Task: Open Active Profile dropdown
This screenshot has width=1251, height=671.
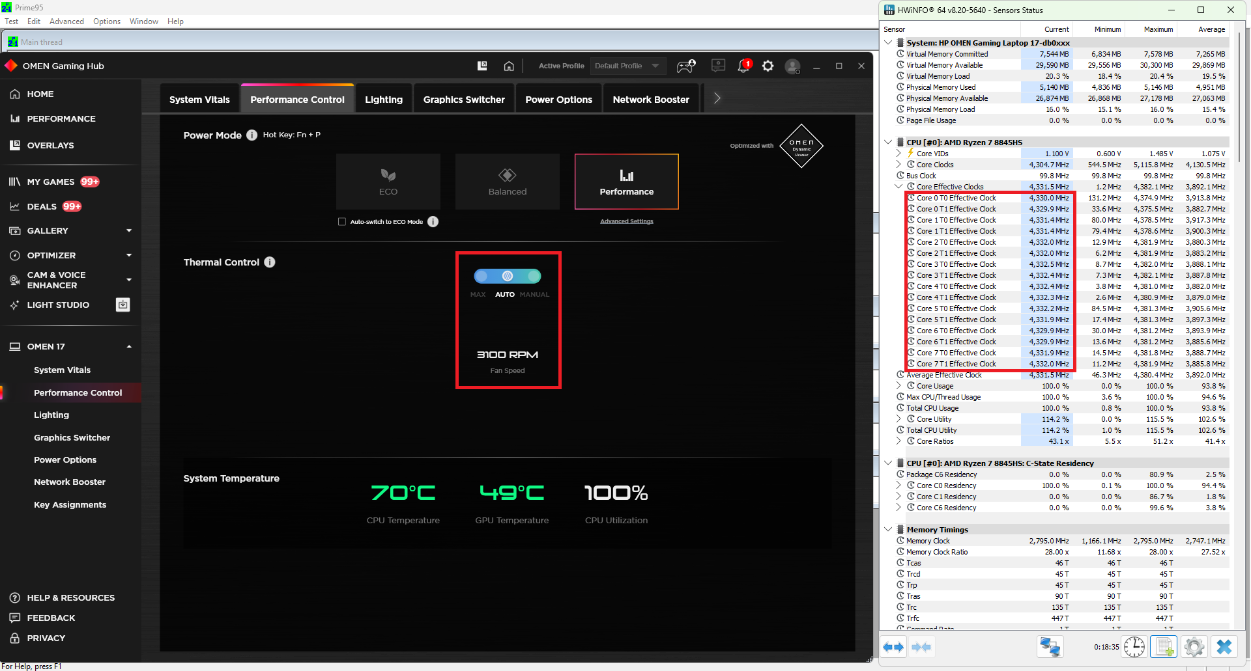Action: point(627,66)
